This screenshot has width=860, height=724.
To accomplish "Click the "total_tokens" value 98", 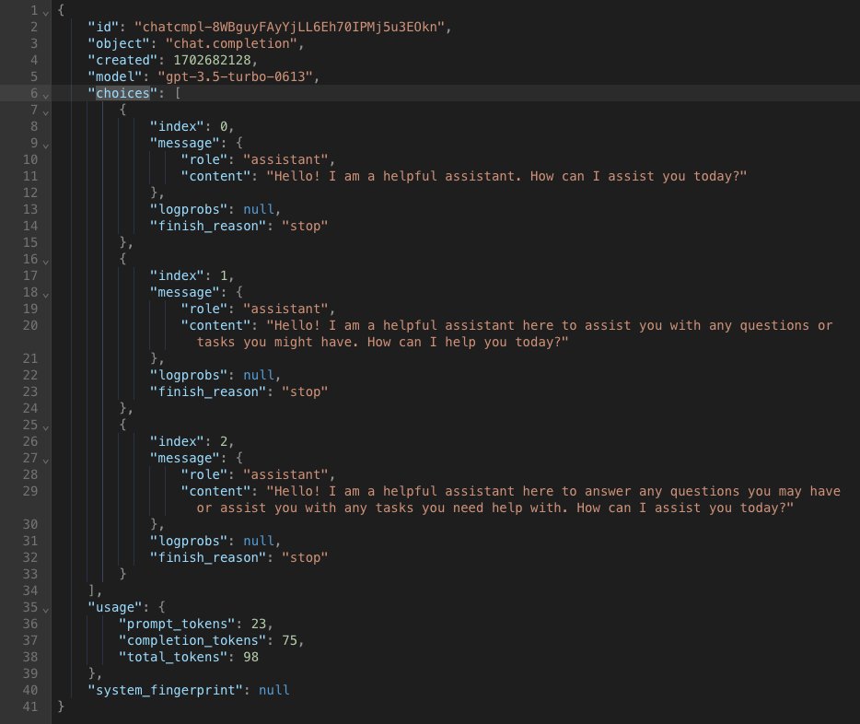I will [253, 657].
